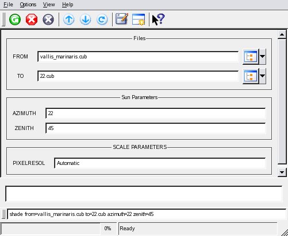The width and height of the screenshot is (288, 236).
Task: Click the AZIMUTH input field
Action: [x=156, y=113]
